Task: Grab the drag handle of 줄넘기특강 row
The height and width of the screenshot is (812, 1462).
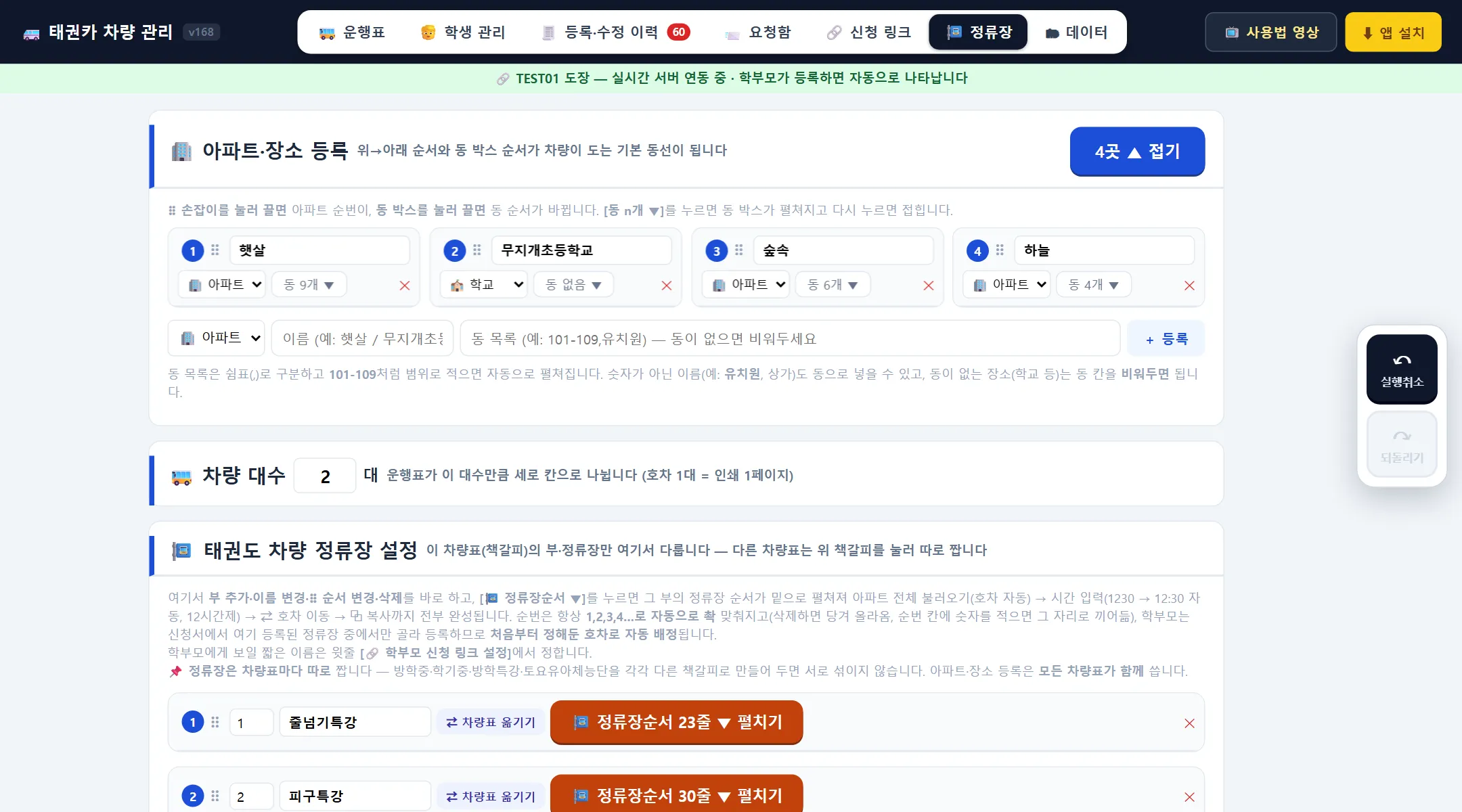Action: pyautogui.click(x=215, y=723)
